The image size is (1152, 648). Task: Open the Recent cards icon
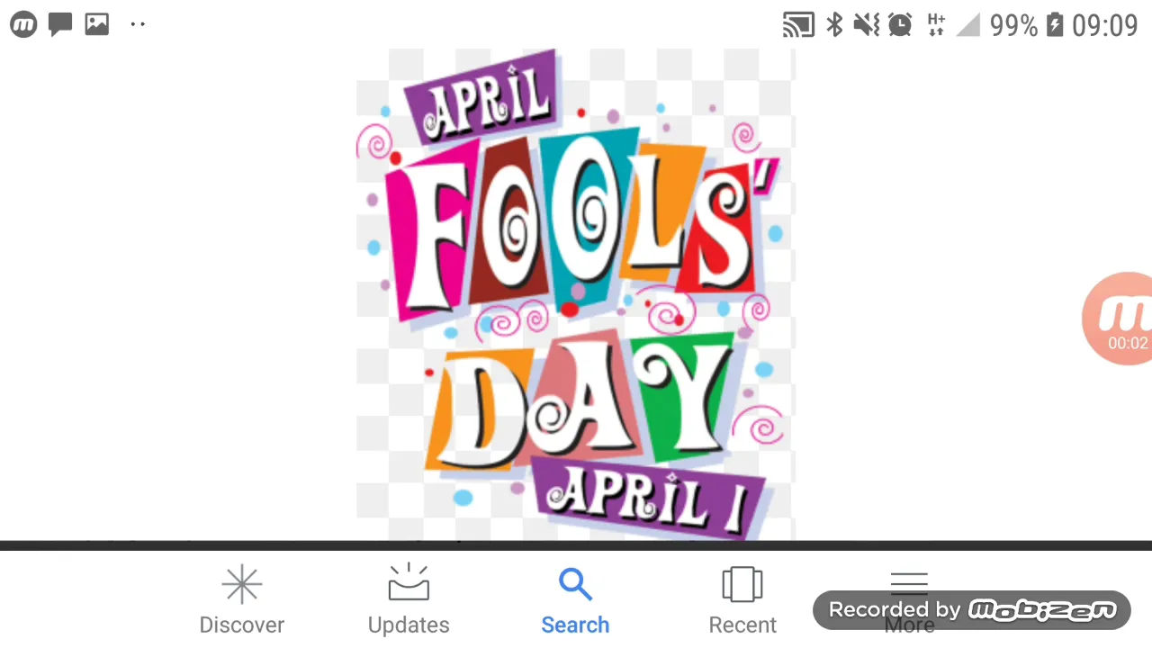742,585
